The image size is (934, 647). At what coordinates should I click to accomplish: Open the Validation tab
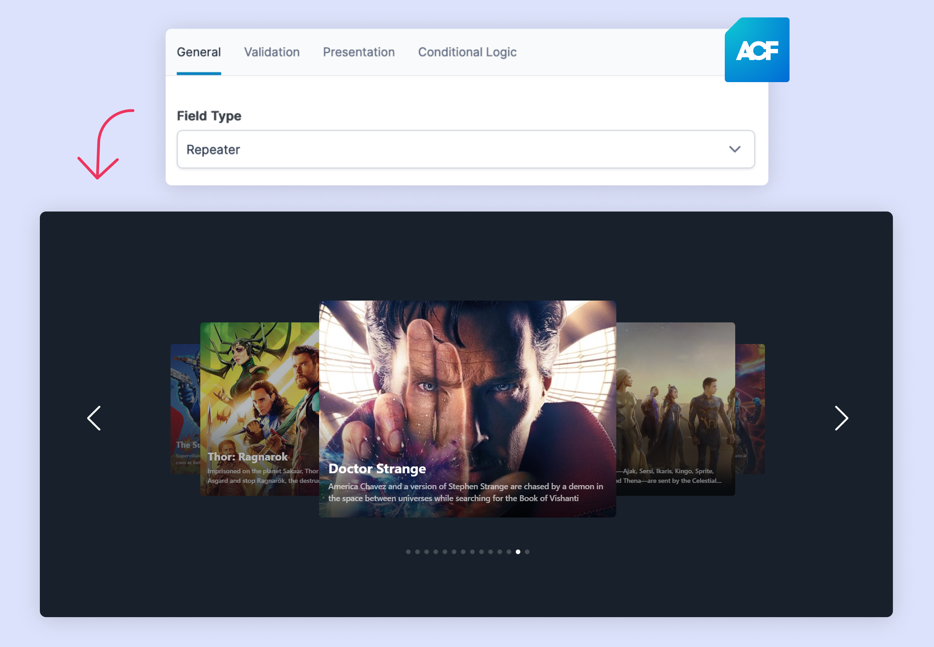pos(272,52)
